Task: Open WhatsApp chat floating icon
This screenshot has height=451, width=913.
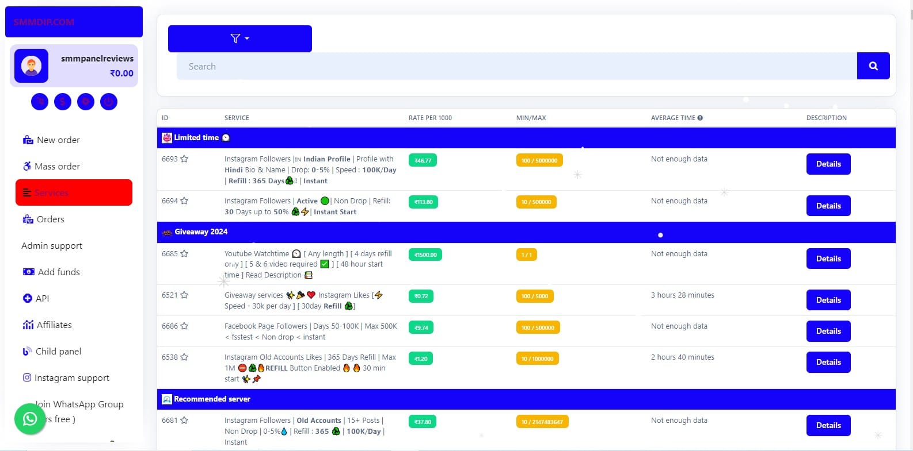Action: (x=30, y=419)
